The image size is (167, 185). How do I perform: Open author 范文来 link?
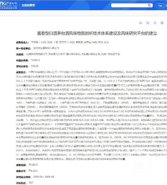point(63,42)
